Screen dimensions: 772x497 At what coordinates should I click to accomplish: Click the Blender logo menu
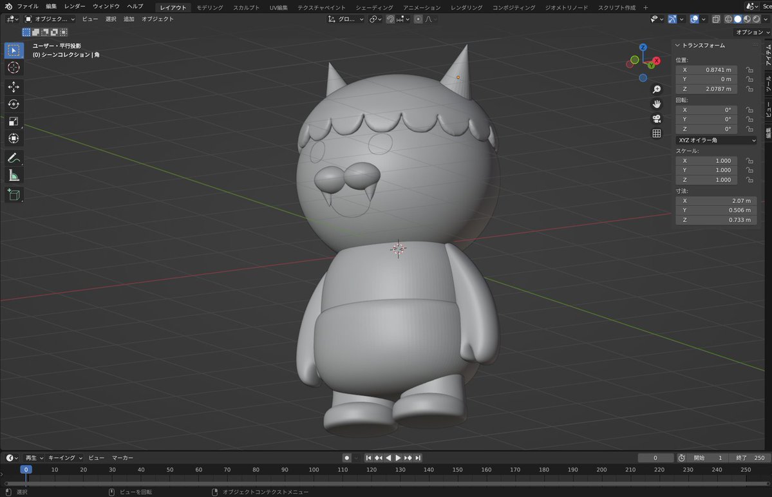(8, 6)
